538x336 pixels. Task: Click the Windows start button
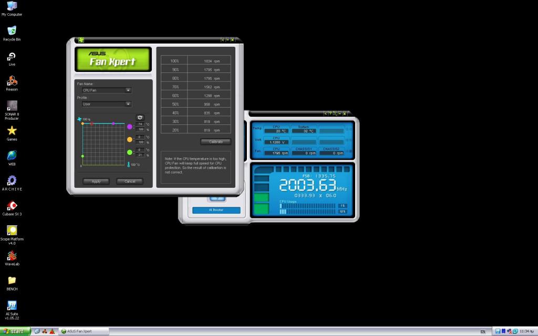[15, 331]
